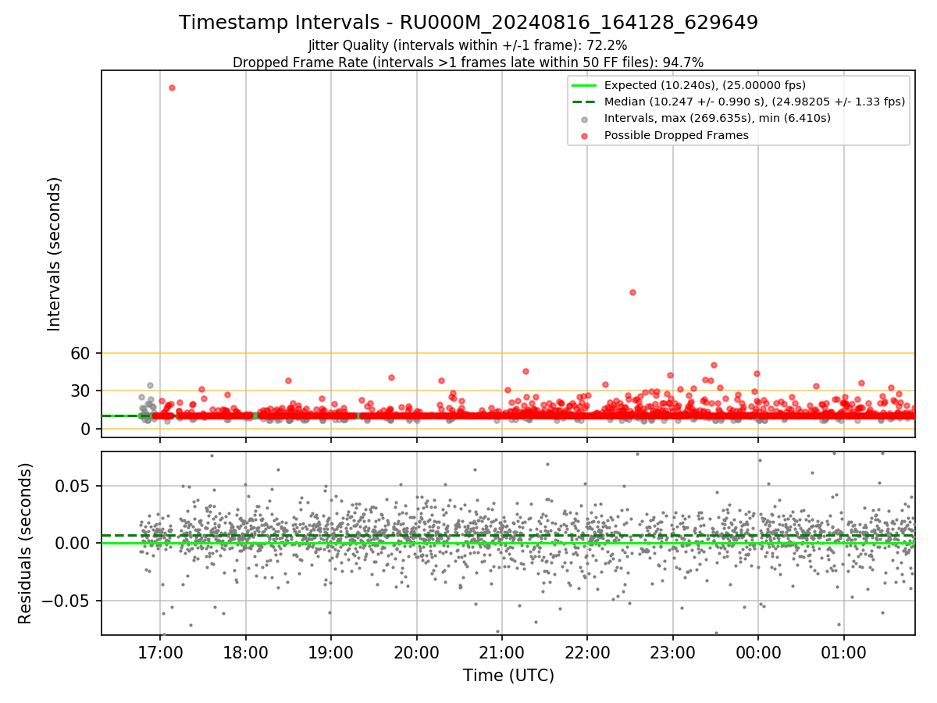Click the 01:00 time tick label
The height and width of the screenshot is (703, 937).
(x=844, y=651)
